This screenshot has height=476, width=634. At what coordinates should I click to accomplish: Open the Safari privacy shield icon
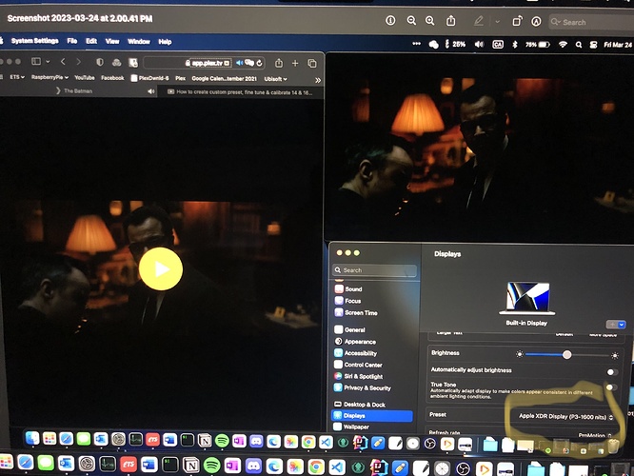99,62
